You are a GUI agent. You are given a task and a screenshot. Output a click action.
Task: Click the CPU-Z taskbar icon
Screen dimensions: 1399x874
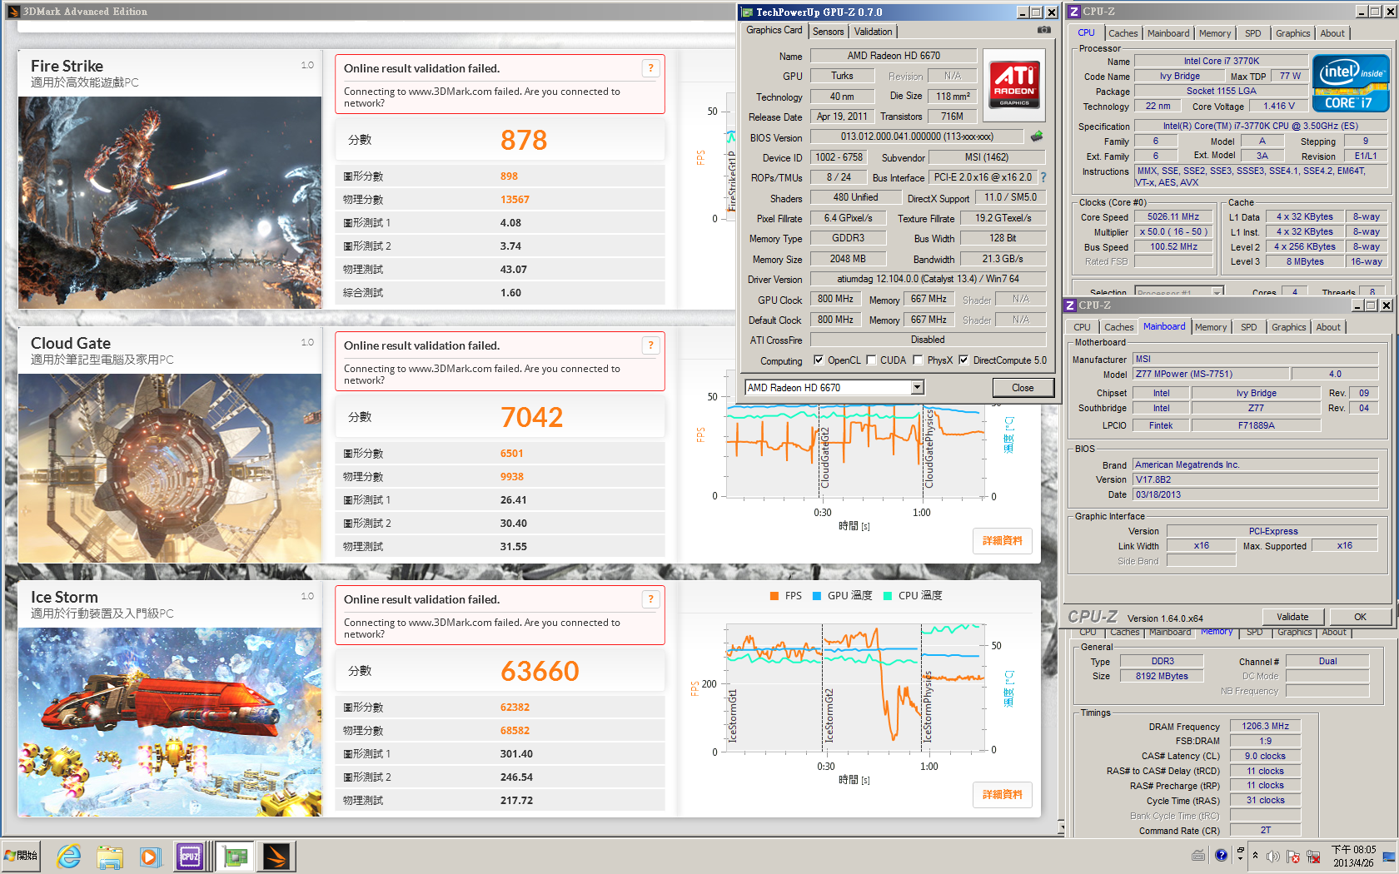coord(190,856)
